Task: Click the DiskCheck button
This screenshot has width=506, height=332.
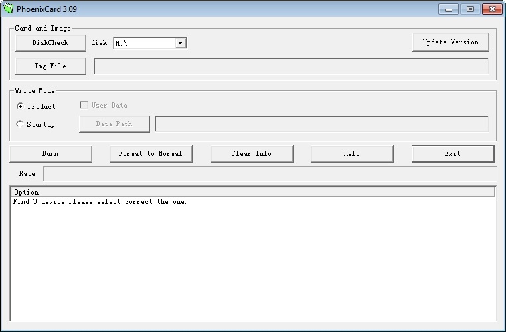Action: pos(50,43)
